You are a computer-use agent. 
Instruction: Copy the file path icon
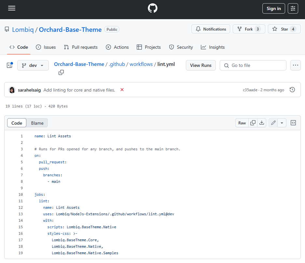(61, 72)
